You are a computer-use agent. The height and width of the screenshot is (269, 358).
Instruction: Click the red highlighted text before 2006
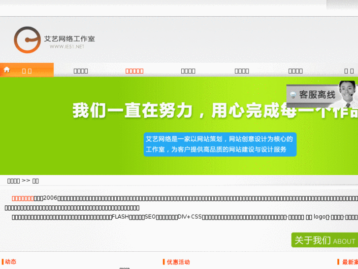pyautogui.click(x=23, y=198)
